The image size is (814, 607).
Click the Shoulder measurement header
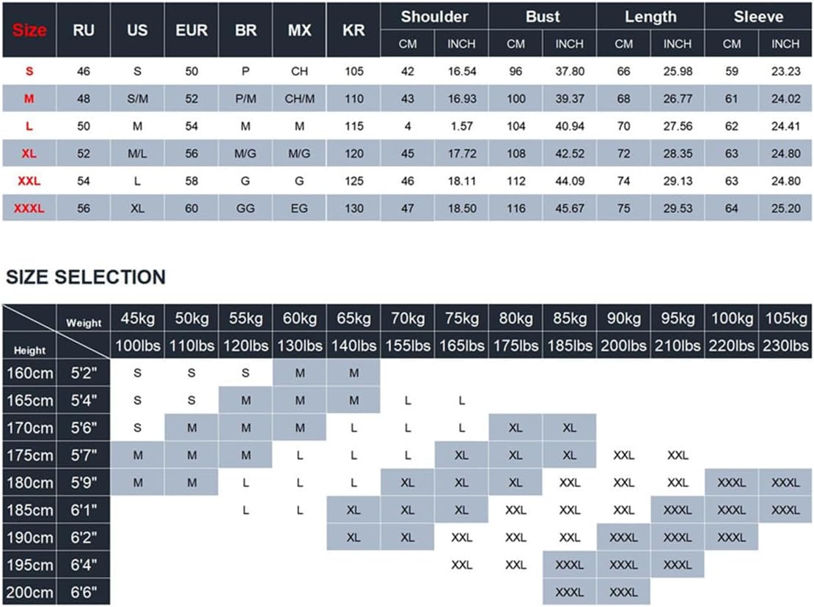point(434,17)
